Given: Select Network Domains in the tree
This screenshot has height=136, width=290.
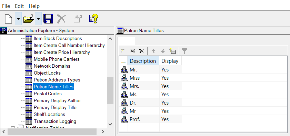Looking at the screenshot, I should point(52,66).
